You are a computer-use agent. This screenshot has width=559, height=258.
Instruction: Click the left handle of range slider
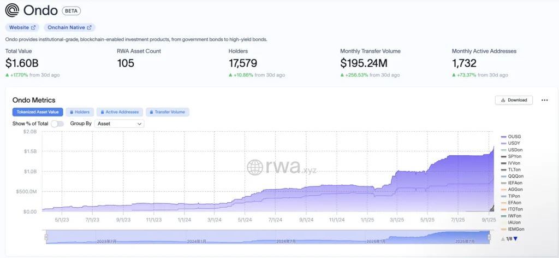click(46, 237)
